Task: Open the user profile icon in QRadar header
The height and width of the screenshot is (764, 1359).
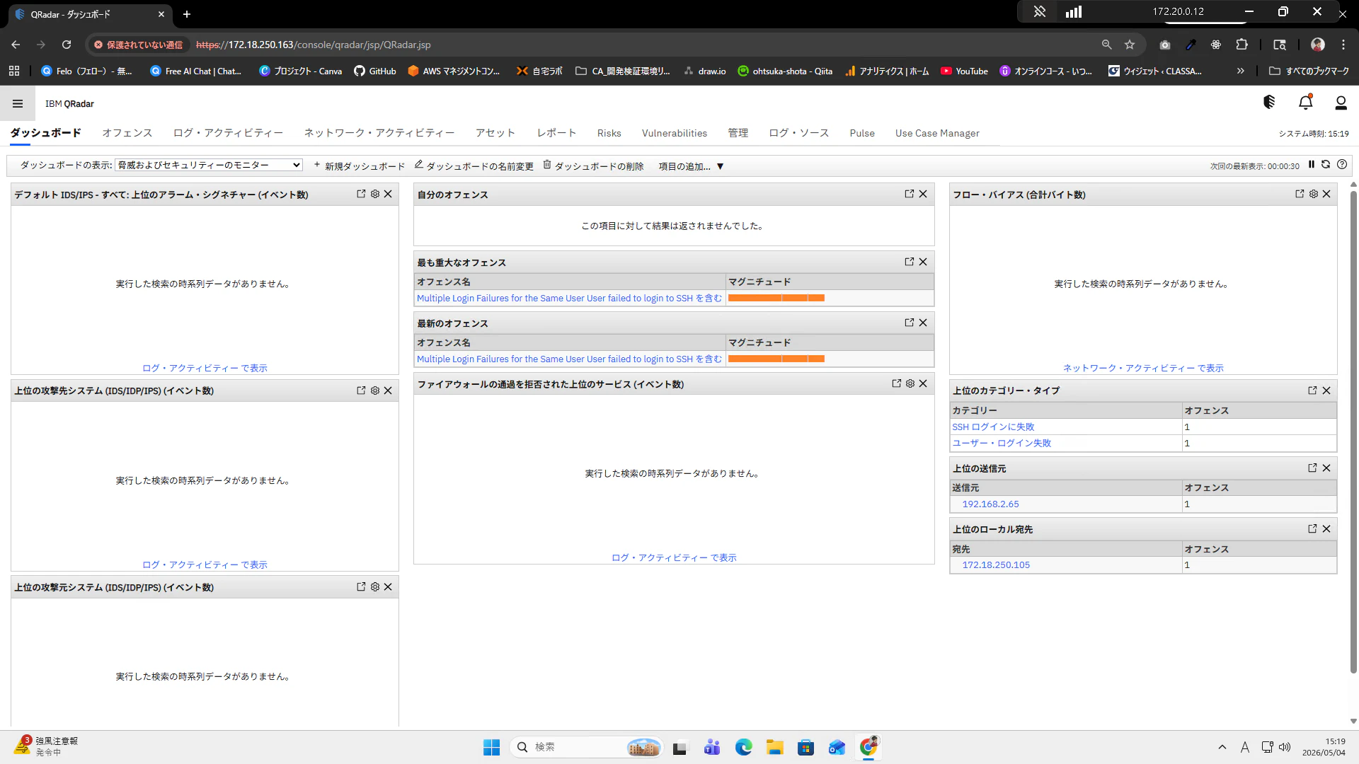Action: tap(1341, 103)
